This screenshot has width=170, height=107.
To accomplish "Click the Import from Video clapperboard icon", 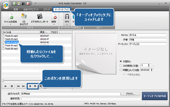I will tap(40, 17).
